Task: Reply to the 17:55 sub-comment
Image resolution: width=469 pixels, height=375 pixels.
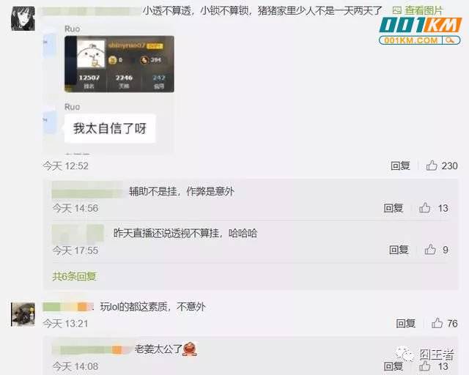Action: (399, 250)
